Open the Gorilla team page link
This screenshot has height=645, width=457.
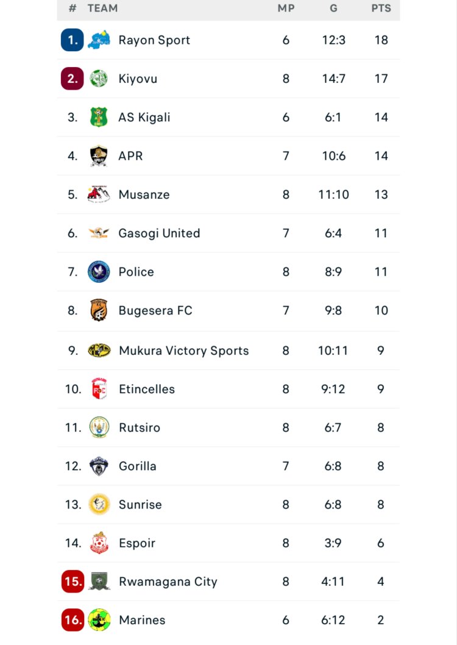[x=138, y=466]
